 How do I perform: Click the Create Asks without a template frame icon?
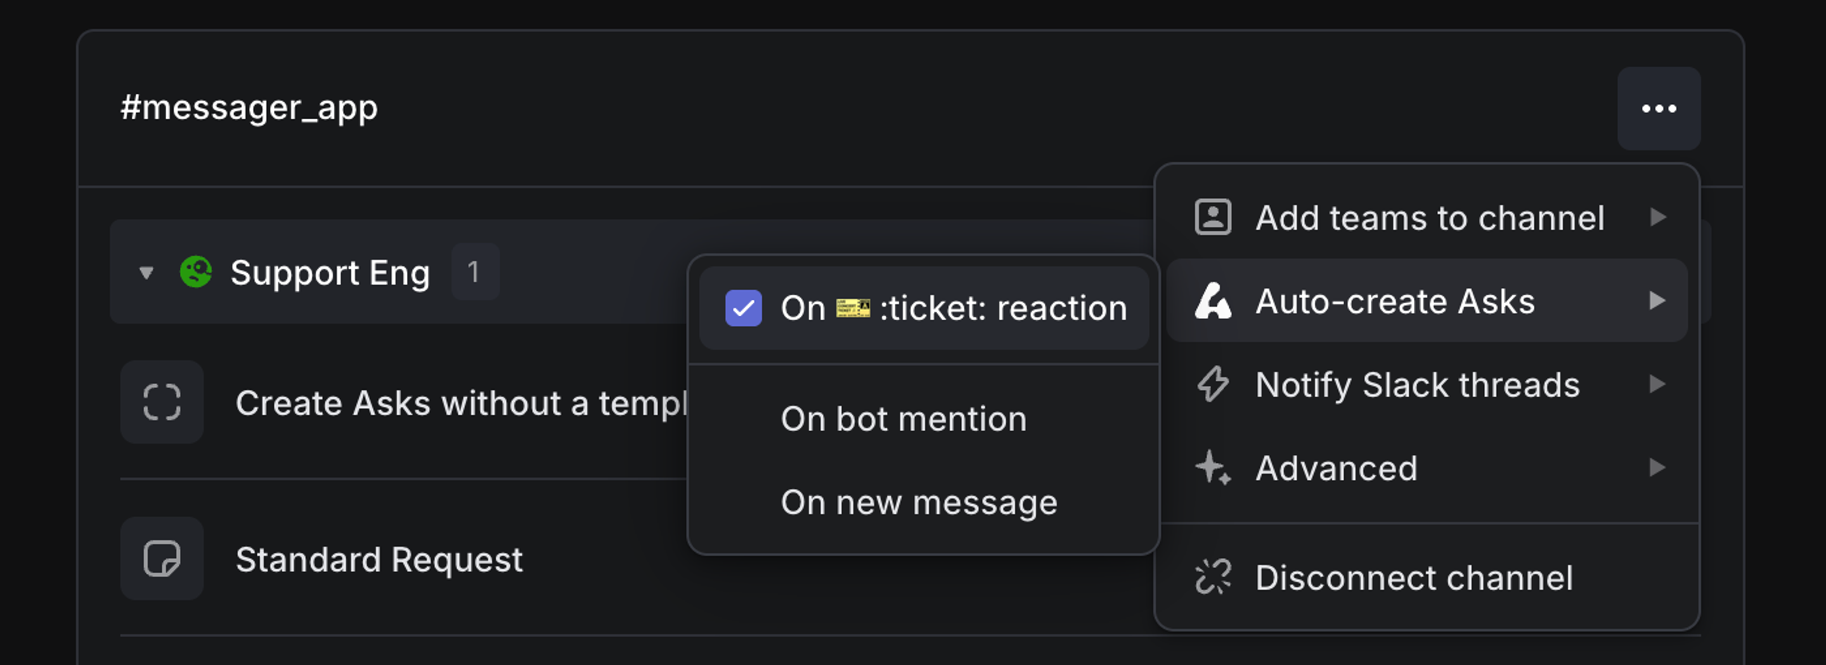162,402
